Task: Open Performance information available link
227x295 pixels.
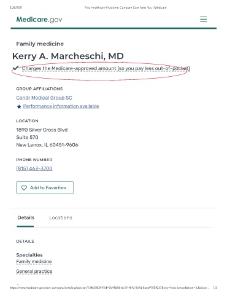Action: pos(61,106)
